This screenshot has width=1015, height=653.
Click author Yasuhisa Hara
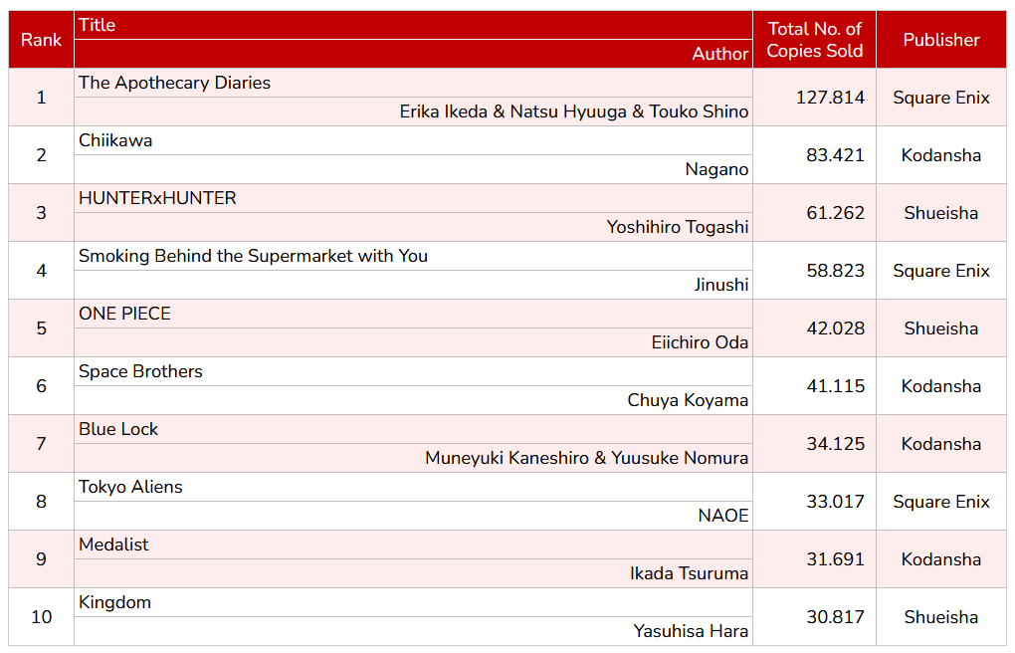coord(691,631)
